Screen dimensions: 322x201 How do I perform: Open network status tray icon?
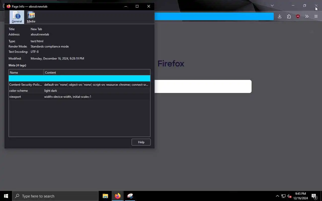[x=284, y=196]
